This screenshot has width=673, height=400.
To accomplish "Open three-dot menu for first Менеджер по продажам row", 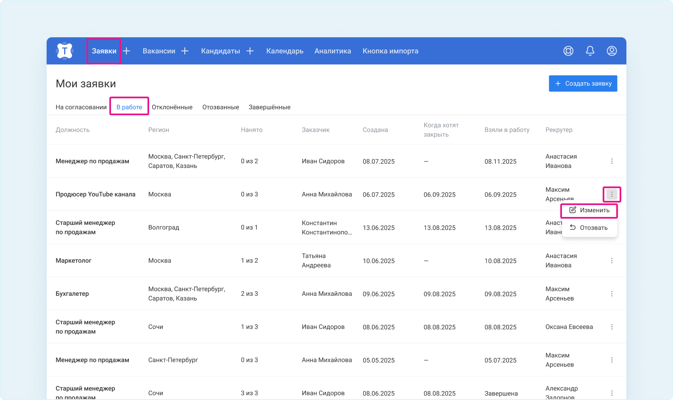I will point(612,161).
